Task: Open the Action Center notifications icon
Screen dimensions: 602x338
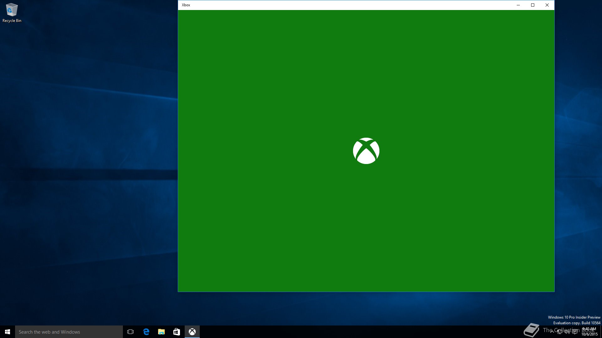Action: [x=575, y=332]
